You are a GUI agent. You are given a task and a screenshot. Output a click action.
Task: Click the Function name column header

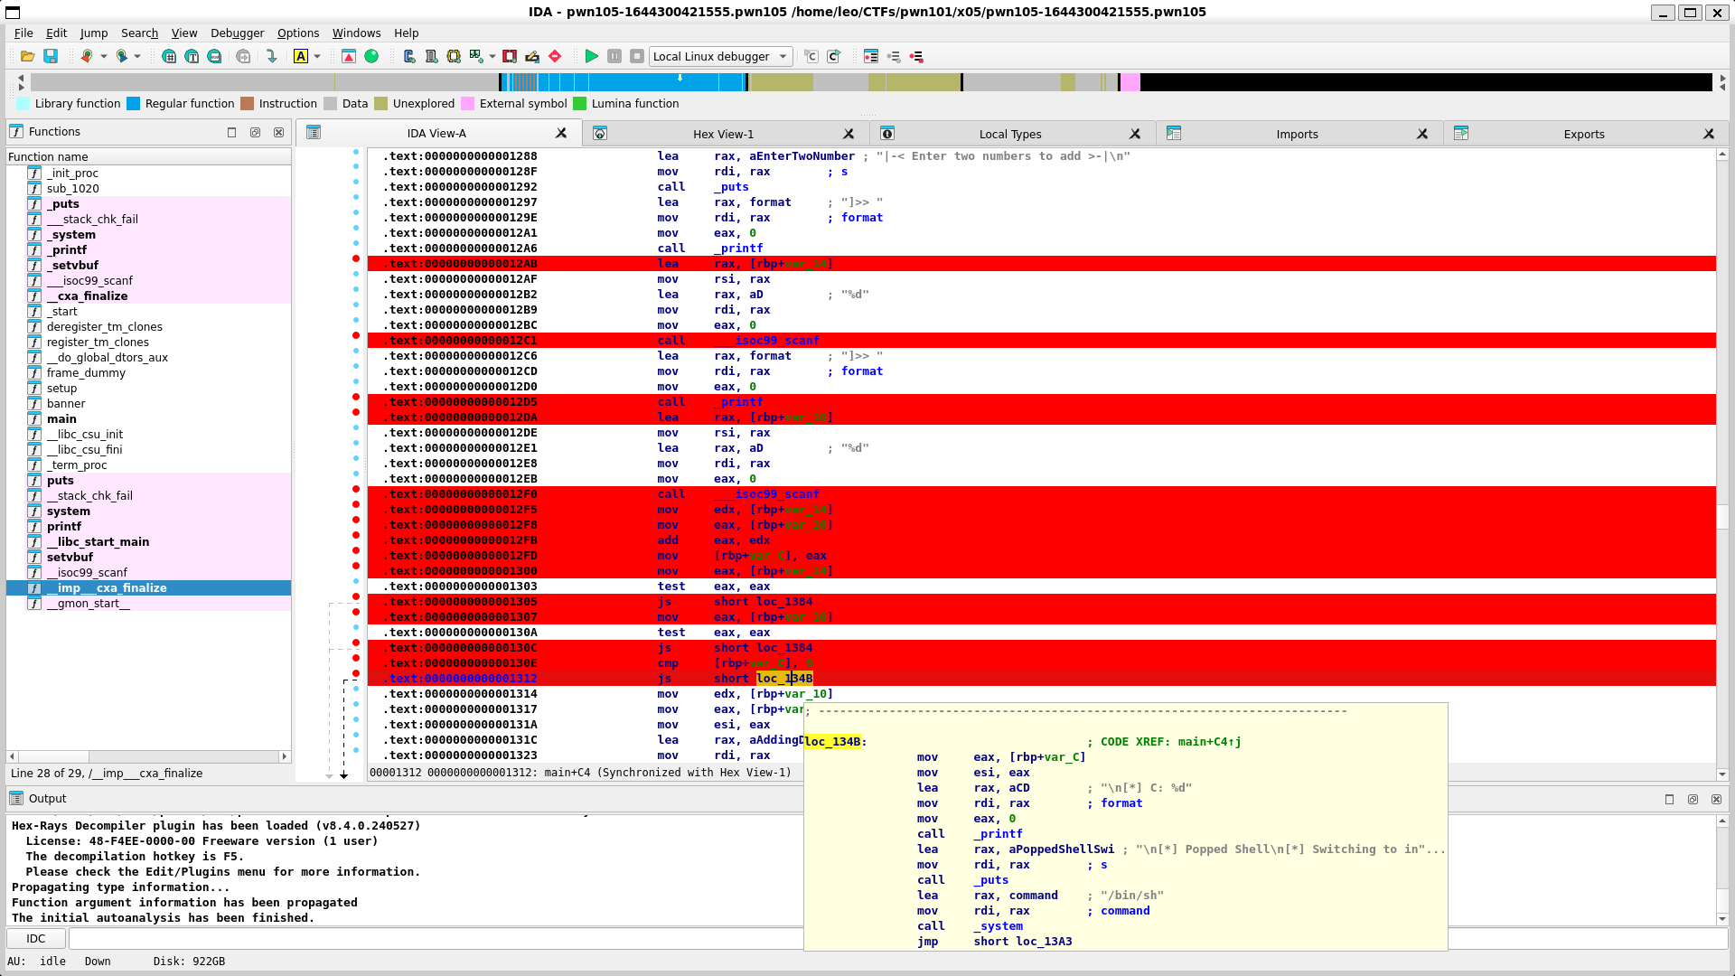click(148, 156)
